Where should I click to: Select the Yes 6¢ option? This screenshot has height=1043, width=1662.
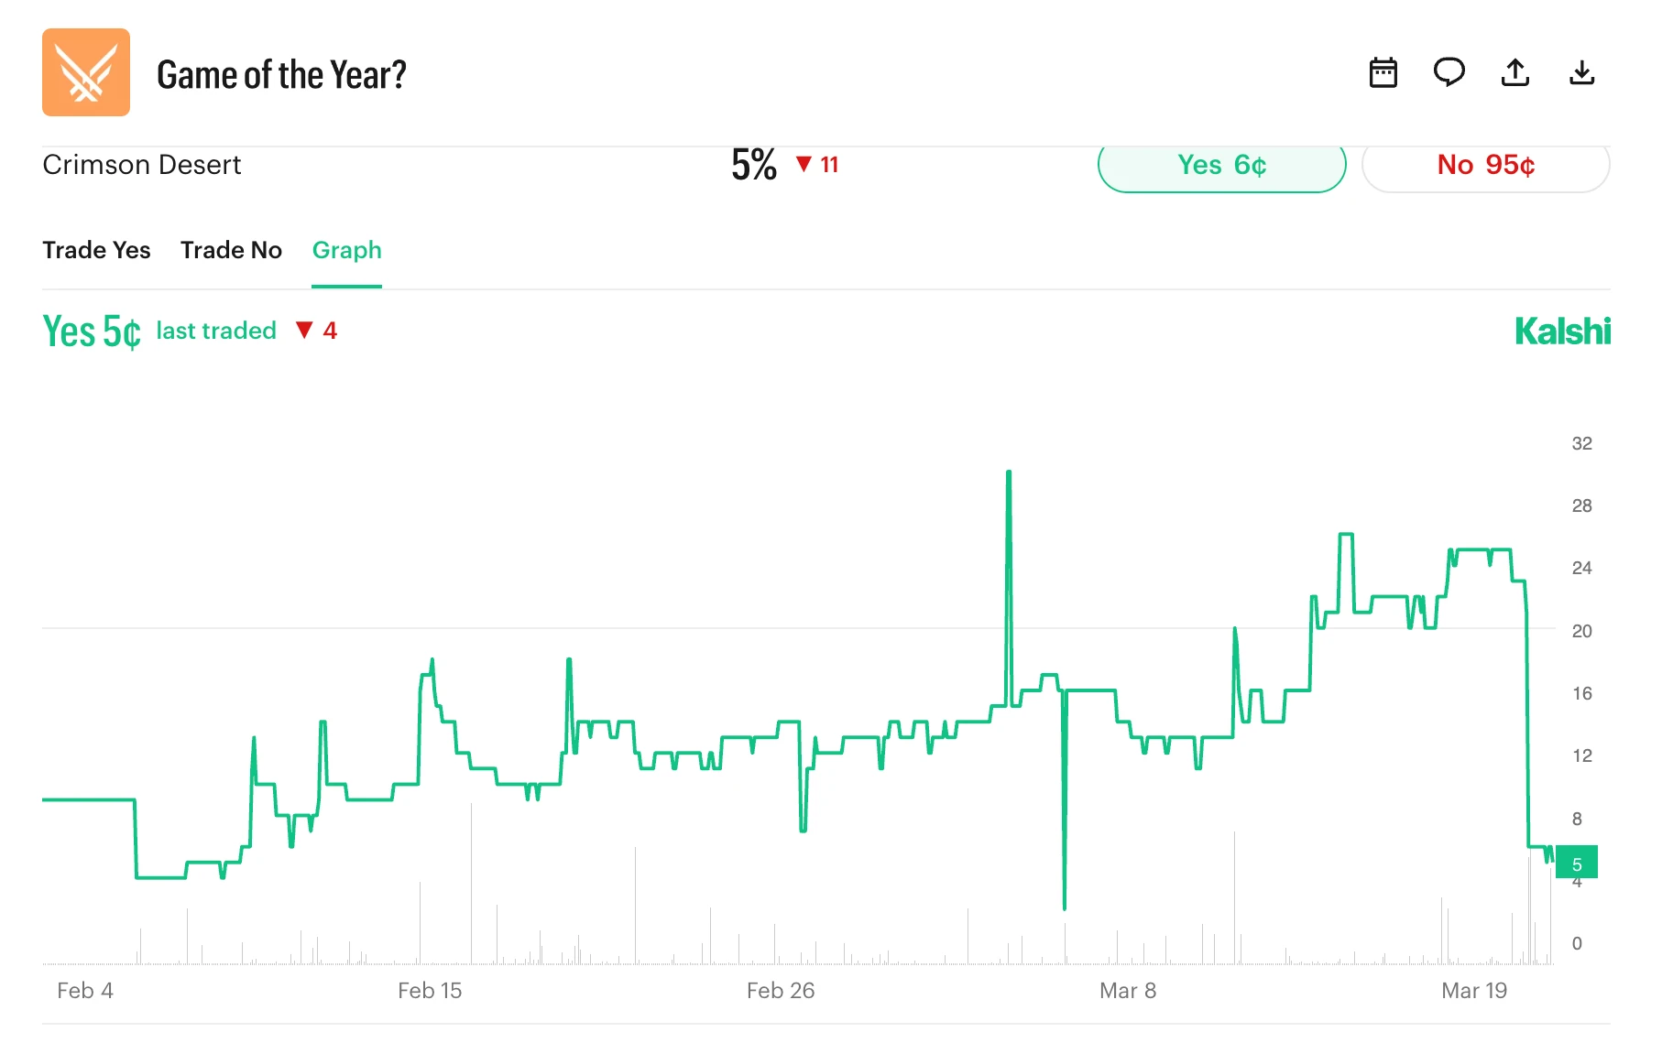[x=1221, y=166]
